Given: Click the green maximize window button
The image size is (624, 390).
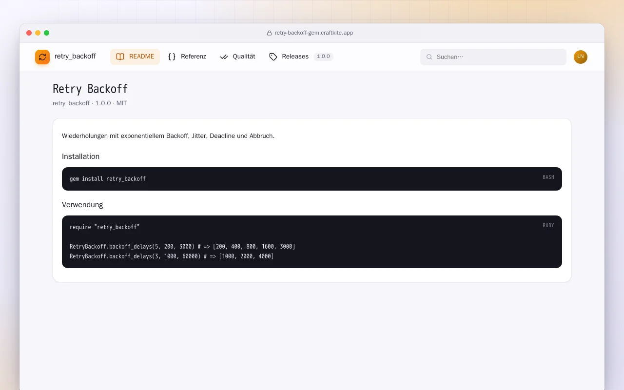Looking at the screenshot, I should pos(47,33).
